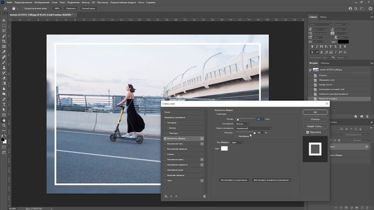Image resolution: width=374 pixels, height=210 pixels.
Task: Click plus button beside Тень
Action: (x=202, y=180)
